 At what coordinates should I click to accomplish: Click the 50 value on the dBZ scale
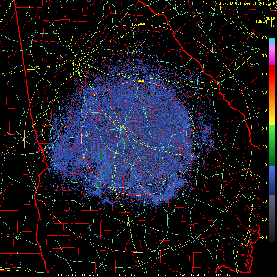point(264,92)
